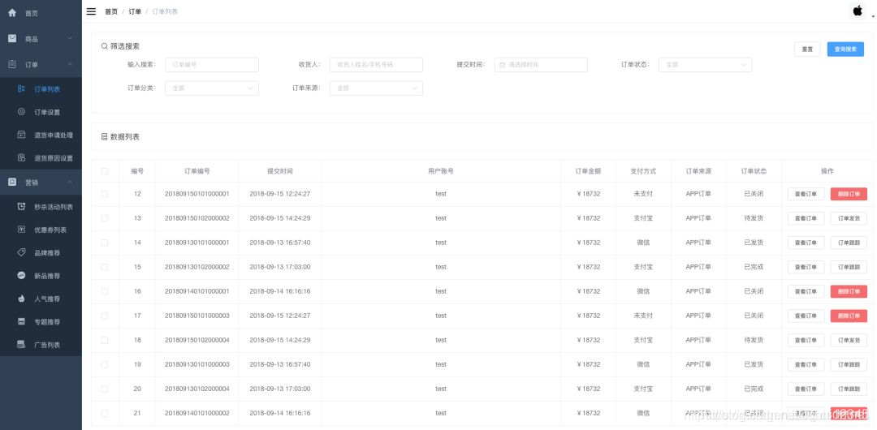Click the 品牌推荐 tag icon

21,252
